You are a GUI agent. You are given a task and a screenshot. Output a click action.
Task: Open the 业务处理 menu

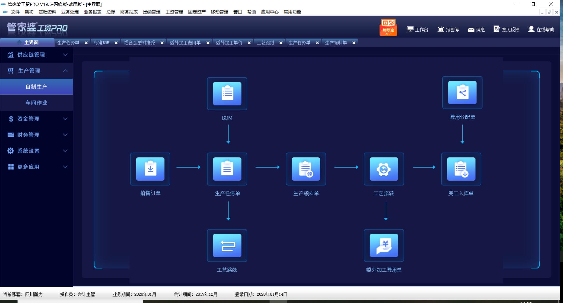70,12
